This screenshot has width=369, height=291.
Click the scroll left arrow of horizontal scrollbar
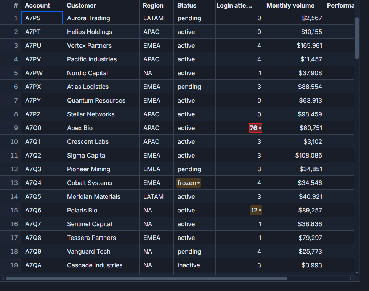(3, 278)
